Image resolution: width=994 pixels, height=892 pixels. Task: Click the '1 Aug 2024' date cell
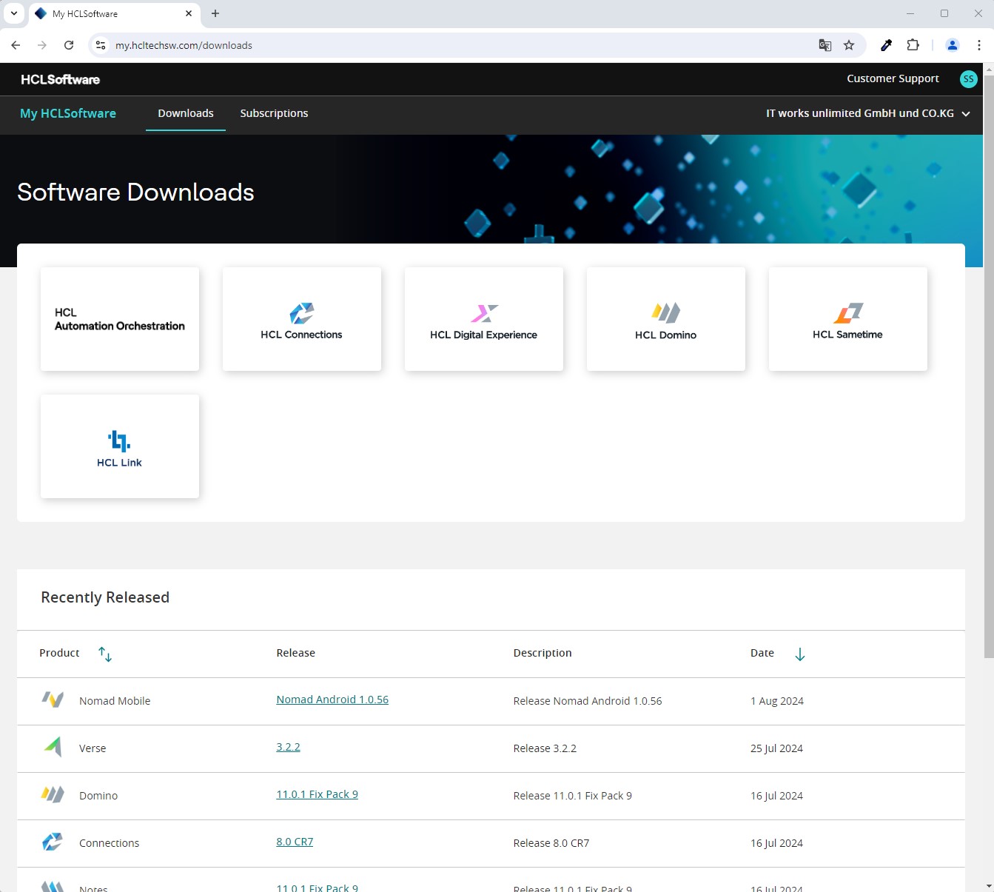(777, 701)
